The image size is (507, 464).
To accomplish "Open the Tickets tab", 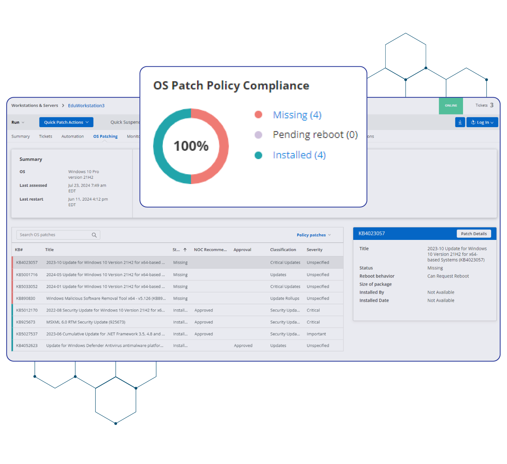I will pos(45,137).
